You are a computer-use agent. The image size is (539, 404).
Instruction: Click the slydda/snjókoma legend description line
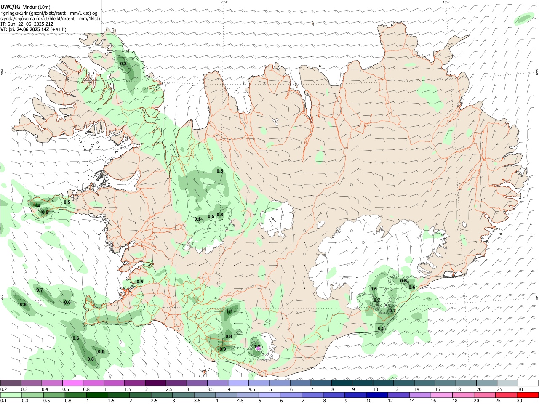[x=50, y=19]
